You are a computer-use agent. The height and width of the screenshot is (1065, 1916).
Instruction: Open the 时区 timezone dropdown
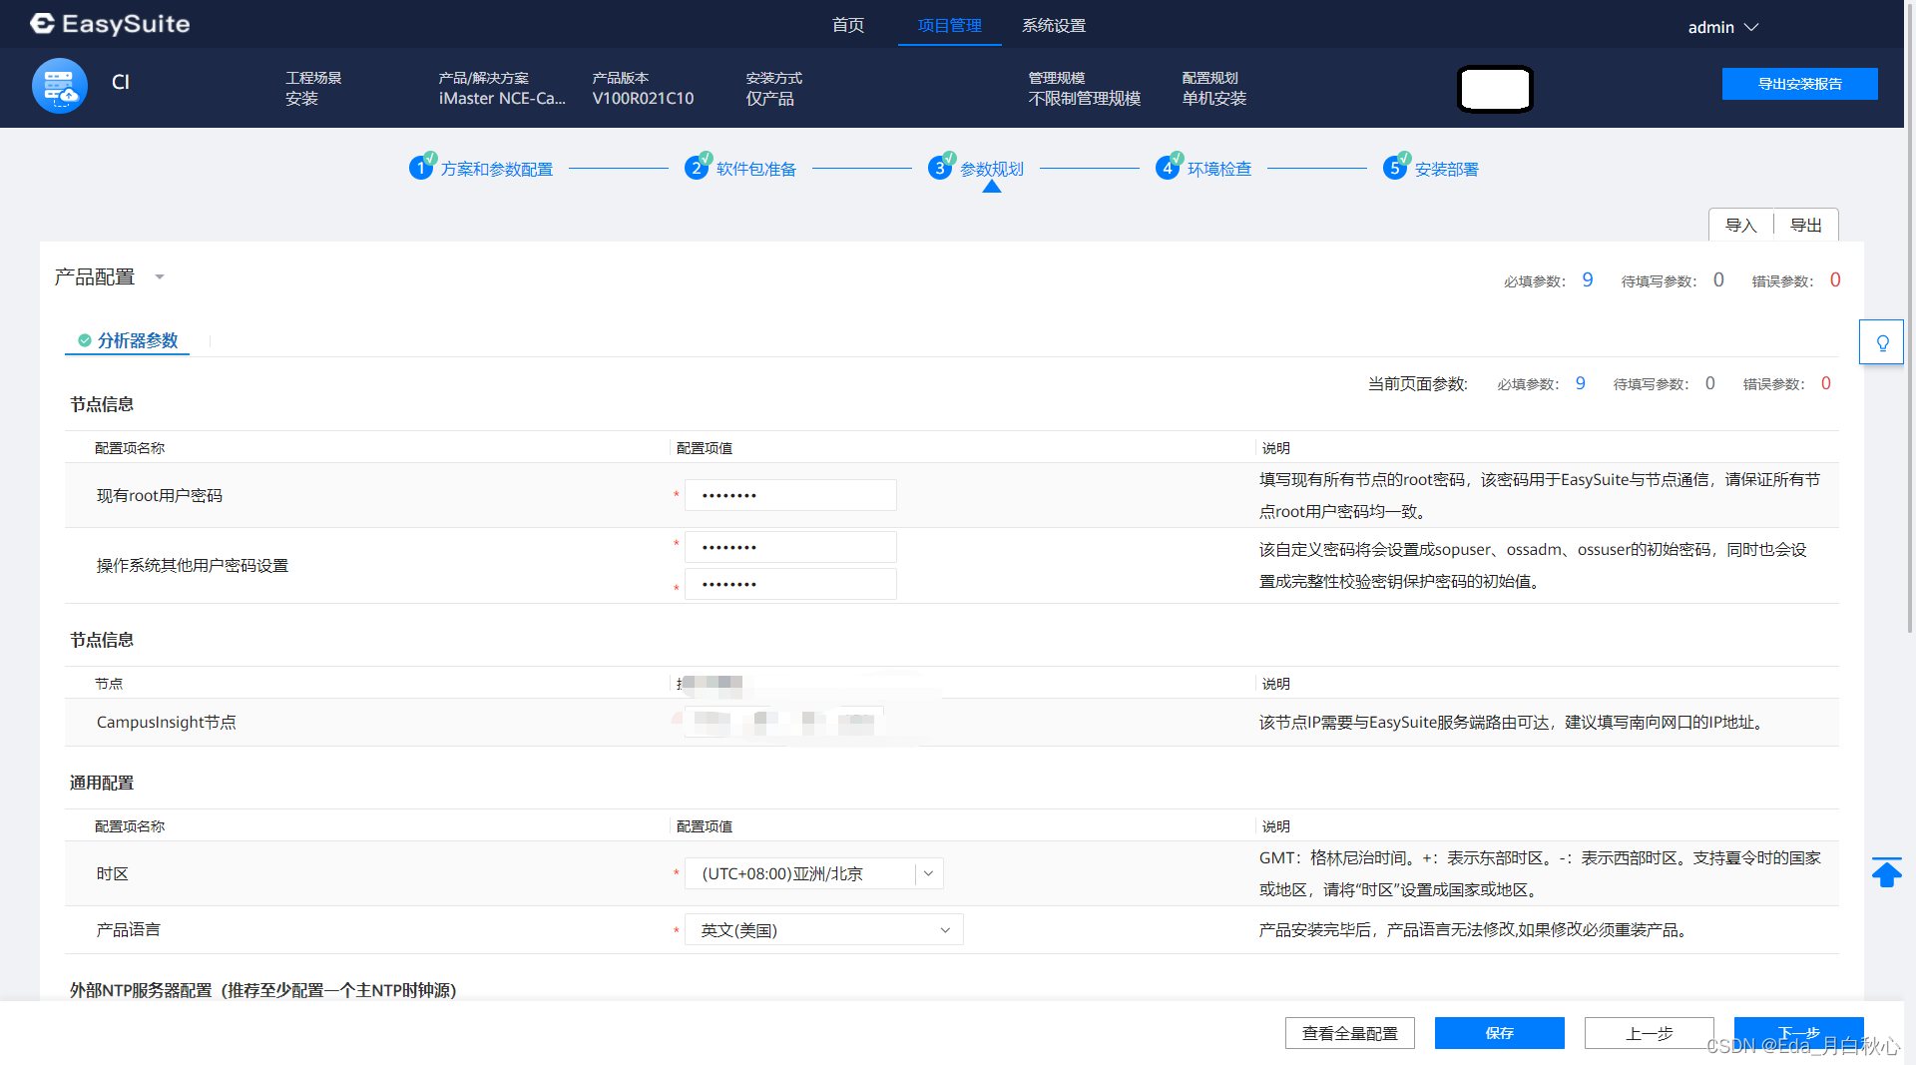click(814, 873)
